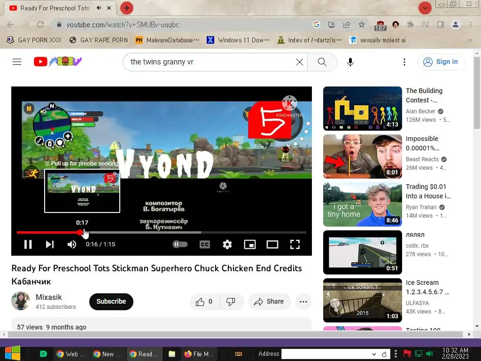481x361 pixels.
Task: Click the buffered gray part of the progress bar
Action: (x=142, y=232)
